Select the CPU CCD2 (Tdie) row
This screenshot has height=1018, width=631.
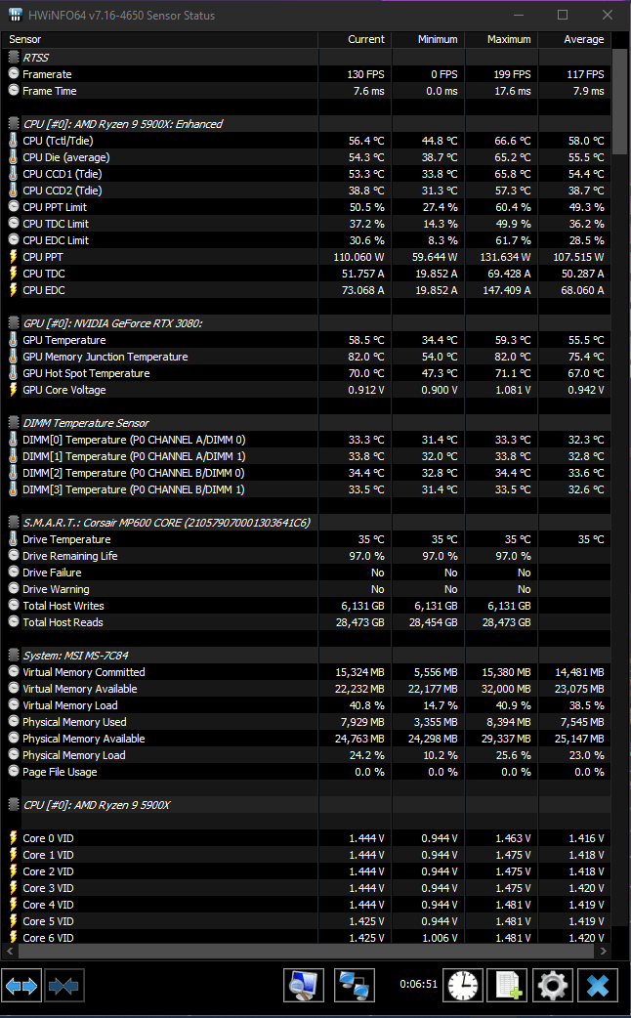pos(307,191)
